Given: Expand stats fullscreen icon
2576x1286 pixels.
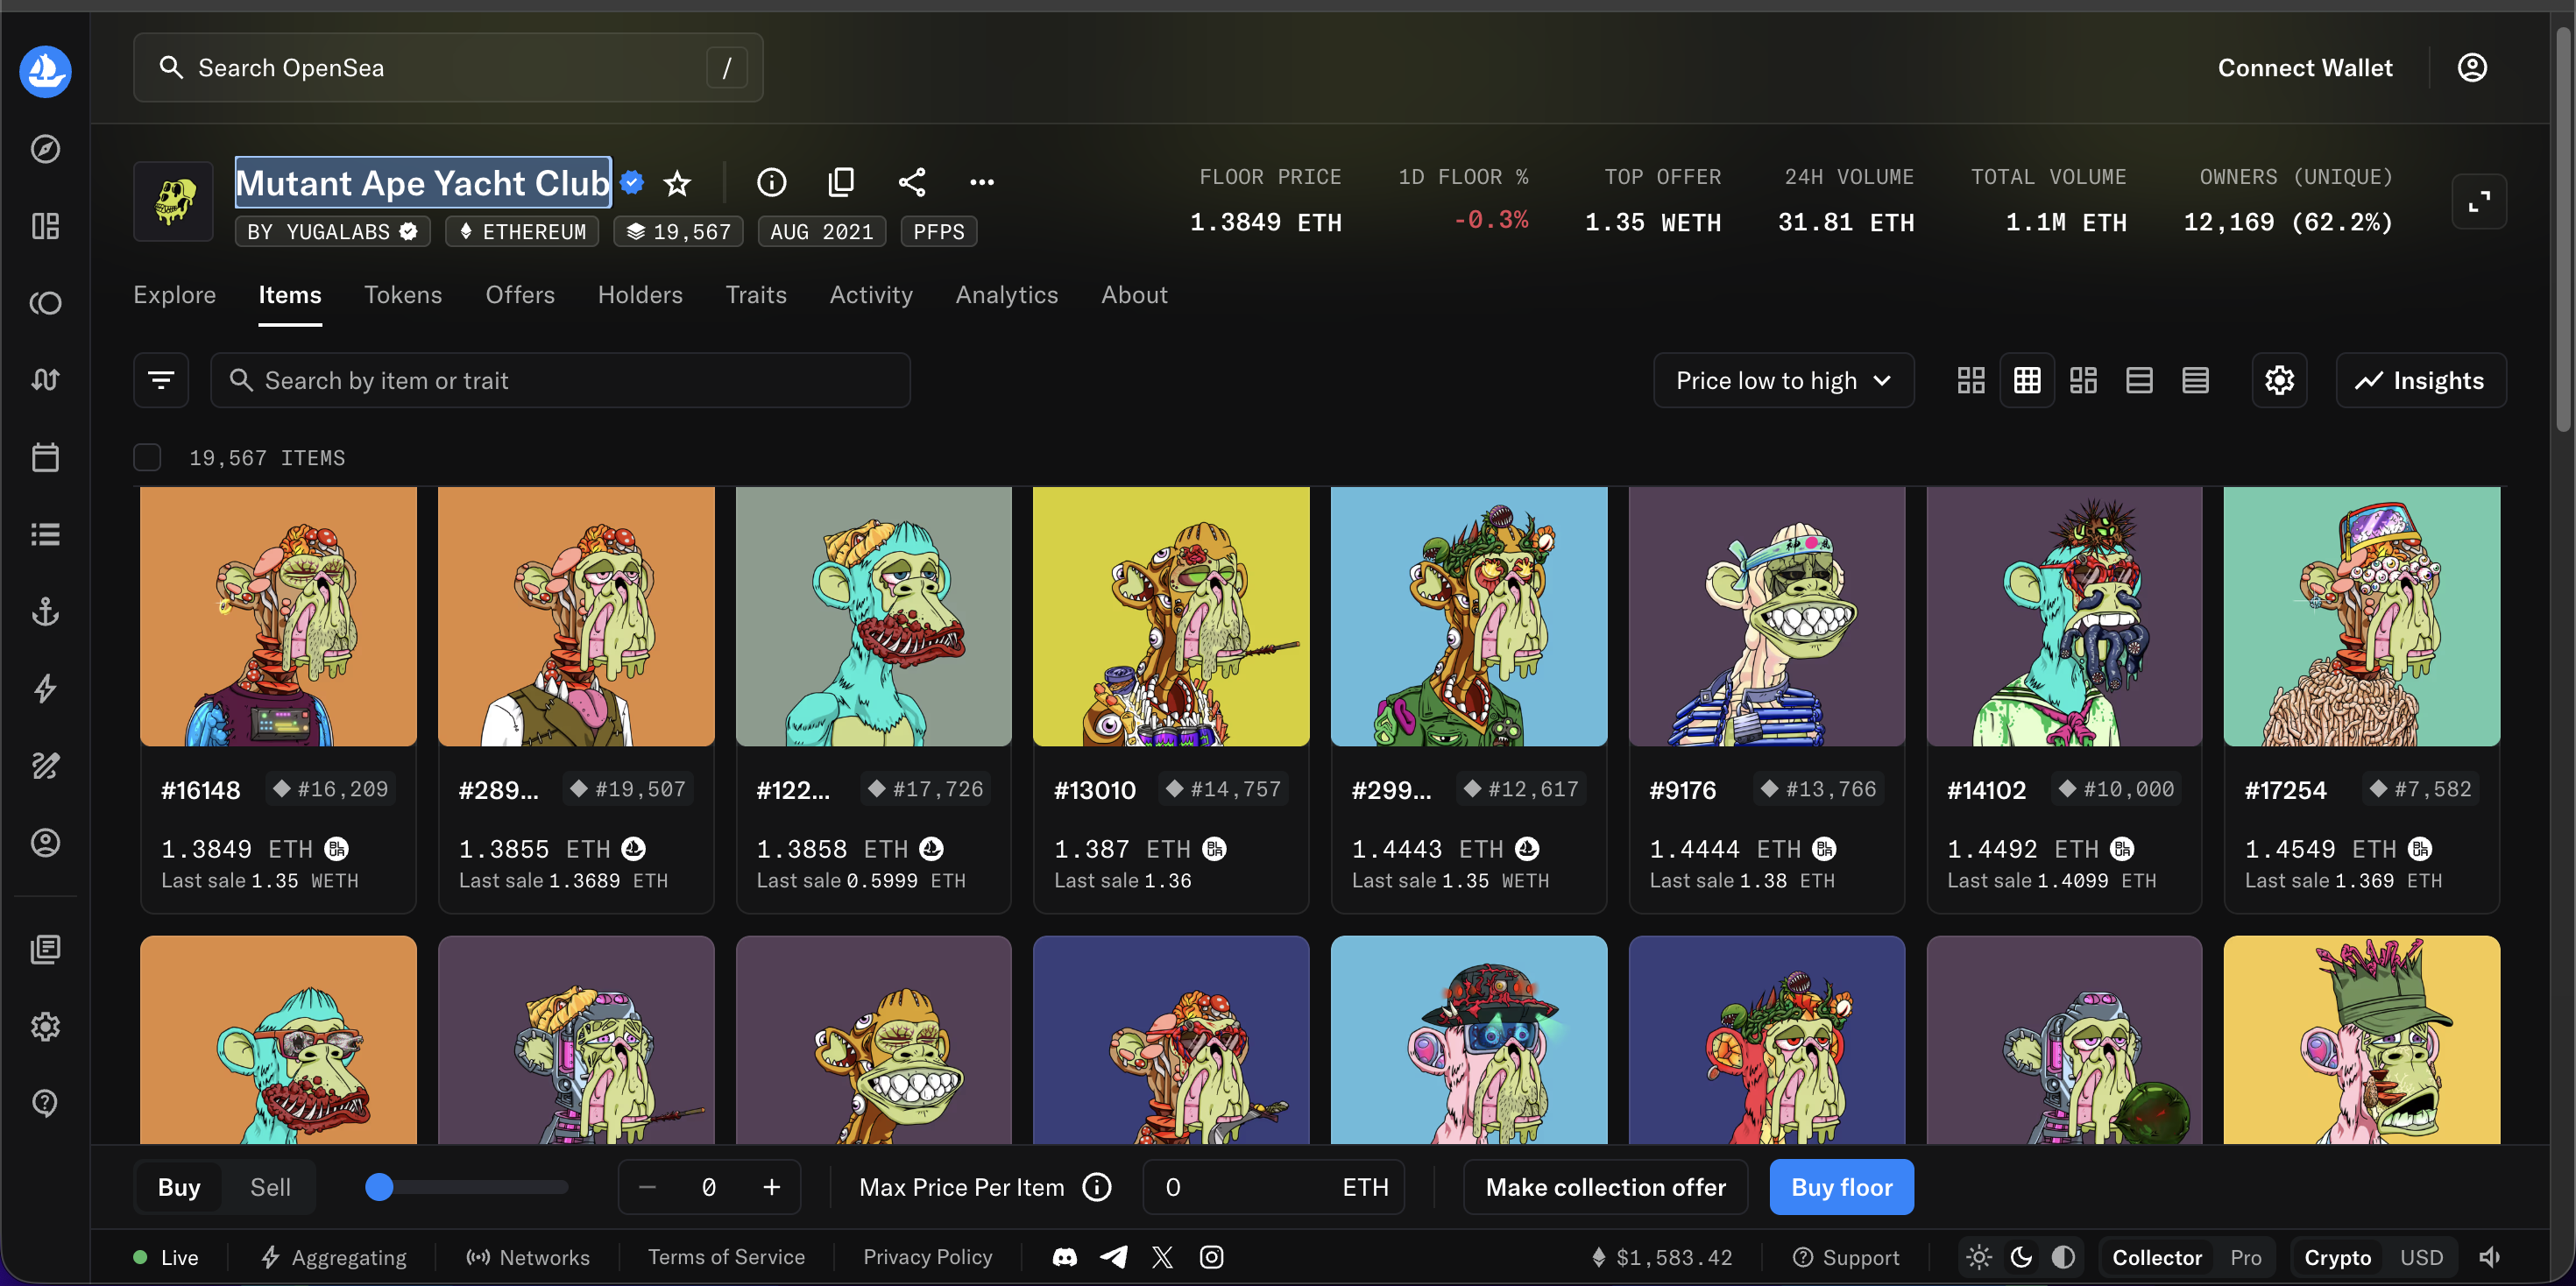Looking at the screenshot, I should pos(2479,202).
